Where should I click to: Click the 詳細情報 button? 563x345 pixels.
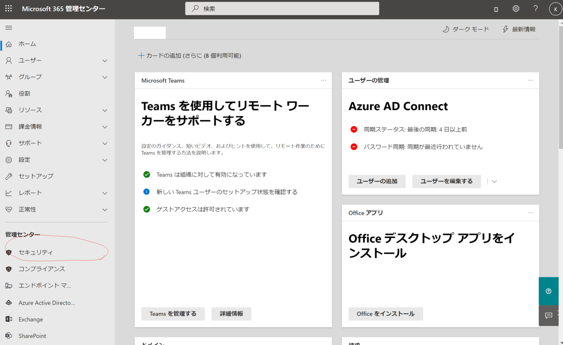[231, 314]
